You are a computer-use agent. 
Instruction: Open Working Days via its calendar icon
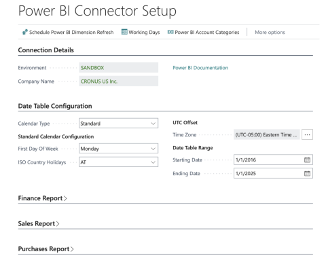[124, 32]
